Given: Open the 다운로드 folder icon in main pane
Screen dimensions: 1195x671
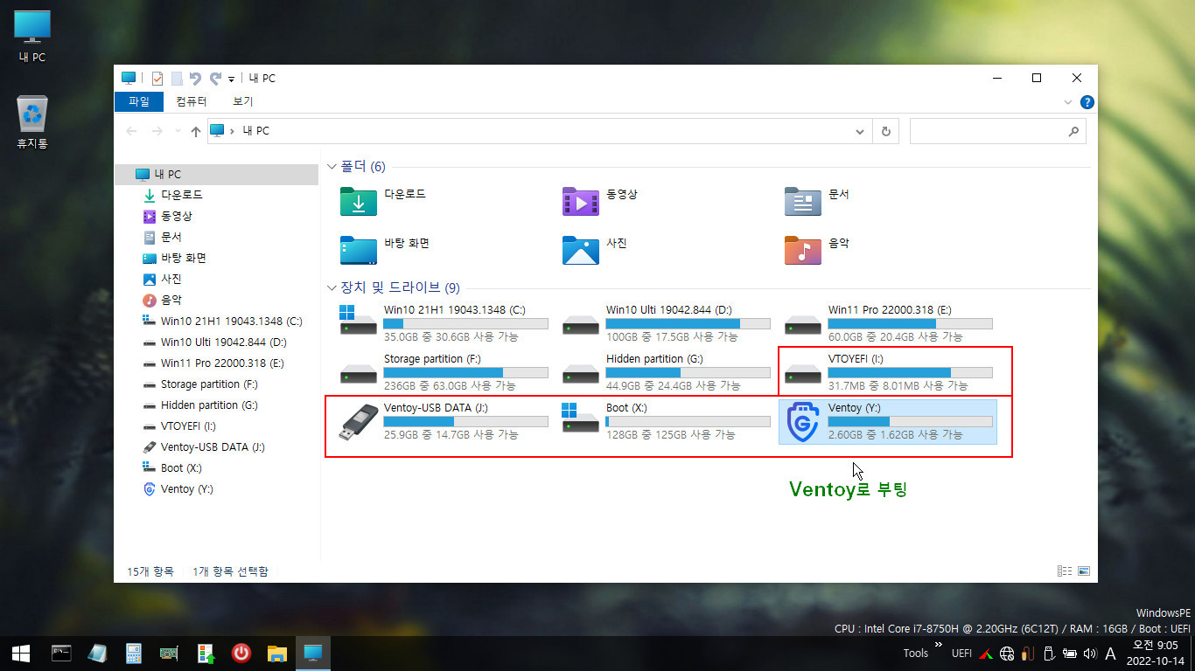Looking at the screenshot, I should [358, 201].
